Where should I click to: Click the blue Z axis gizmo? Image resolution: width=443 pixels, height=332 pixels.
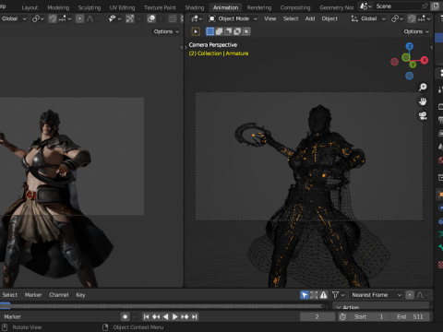409,46
